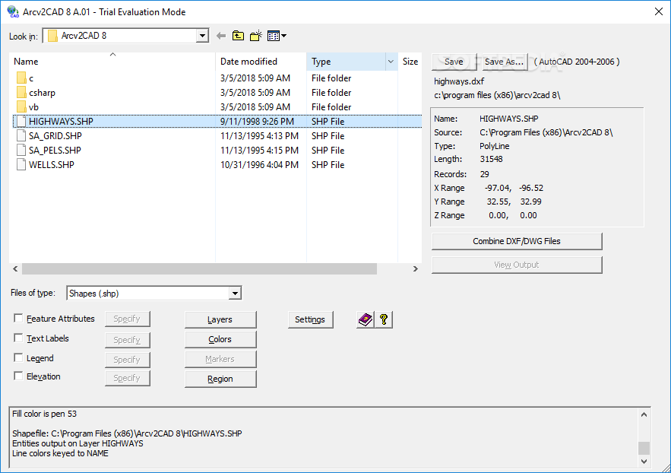This screenshot has height=473, width=671.
Task: Click the SA_PELS.SHP file icon
Action: pyautogui.click(x=21, y=150)
